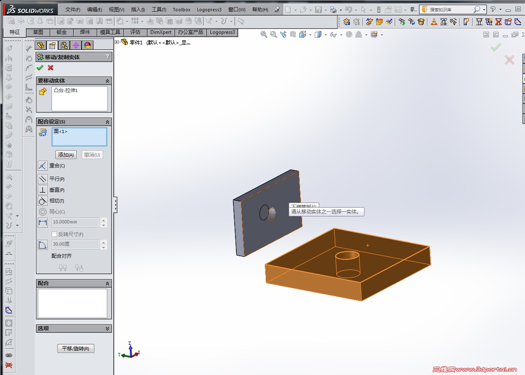
Task: Open the DimXpertManager crosshair tab icon
Action: point(75,45)
